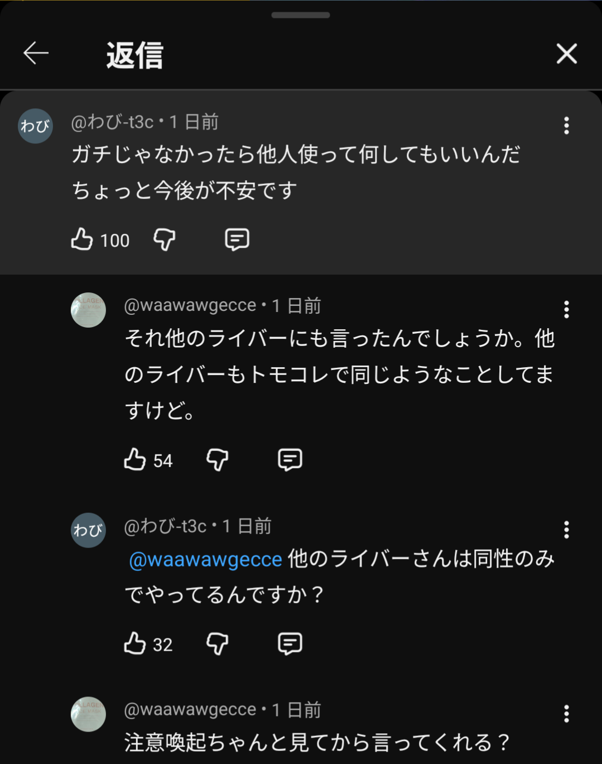Open username @わび-t3c on the top comment
602x764 pixels.
(112, 122)
